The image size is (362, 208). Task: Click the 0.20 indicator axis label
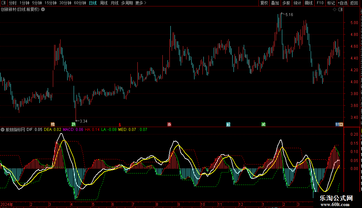click(354, 134)
